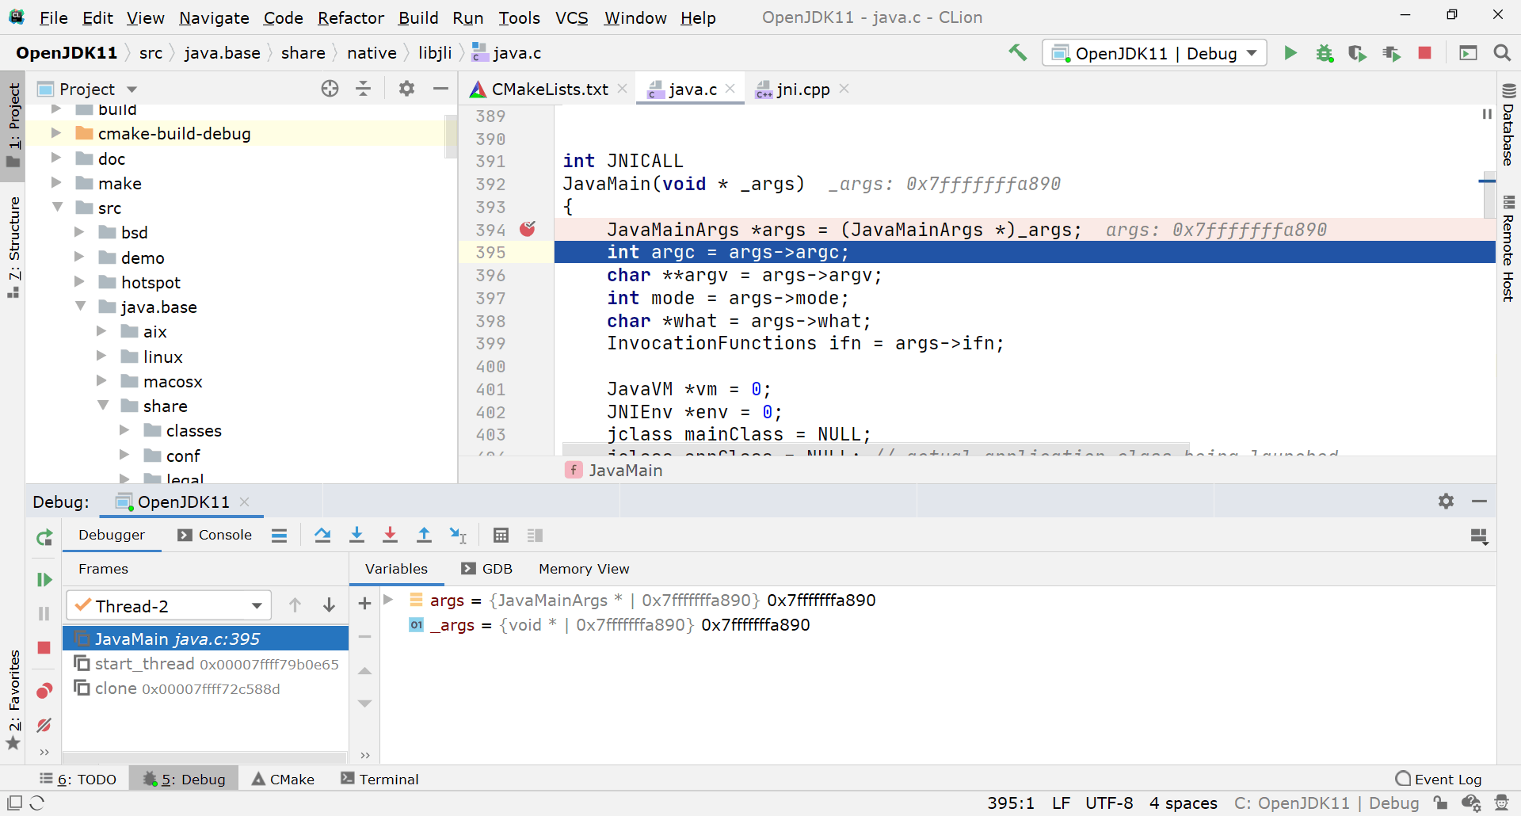Open Project view selector dropdown
The height and width of the screenshot is (816, 1521).
(x=88, y=89)
